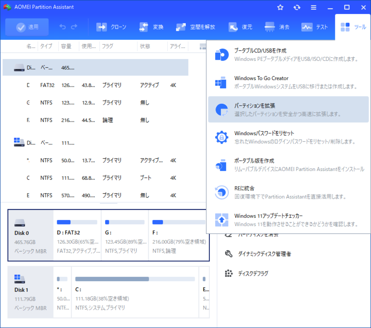Click the integrate to RE icon
Screen dimensions: 371x328
[x=222, y=192]
